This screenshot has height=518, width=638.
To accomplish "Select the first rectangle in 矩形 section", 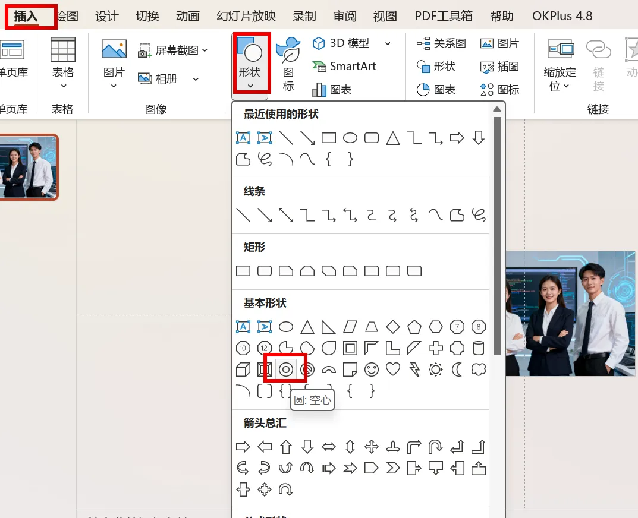I will [243, 271].
